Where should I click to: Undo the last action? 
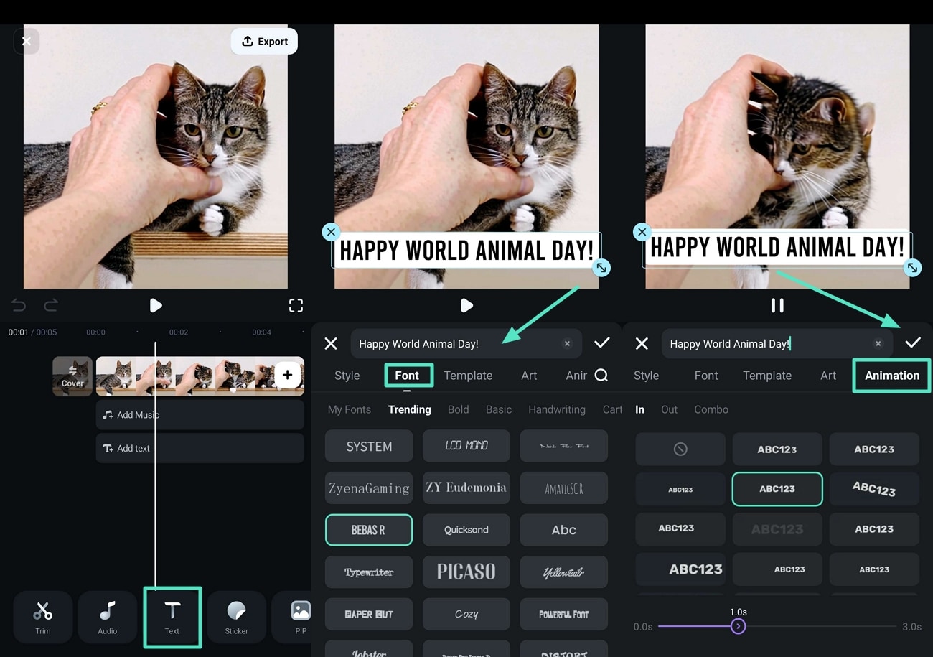tap(19, 305)
